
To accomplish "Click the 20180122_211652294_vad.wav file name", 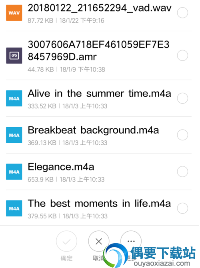I will [x=100, y=8].
